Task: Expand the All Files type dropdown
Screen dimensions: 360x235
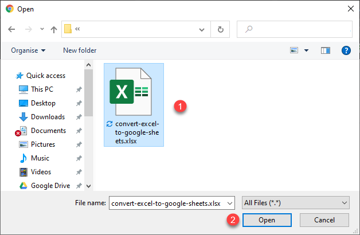Action: [x=296, y=203]
